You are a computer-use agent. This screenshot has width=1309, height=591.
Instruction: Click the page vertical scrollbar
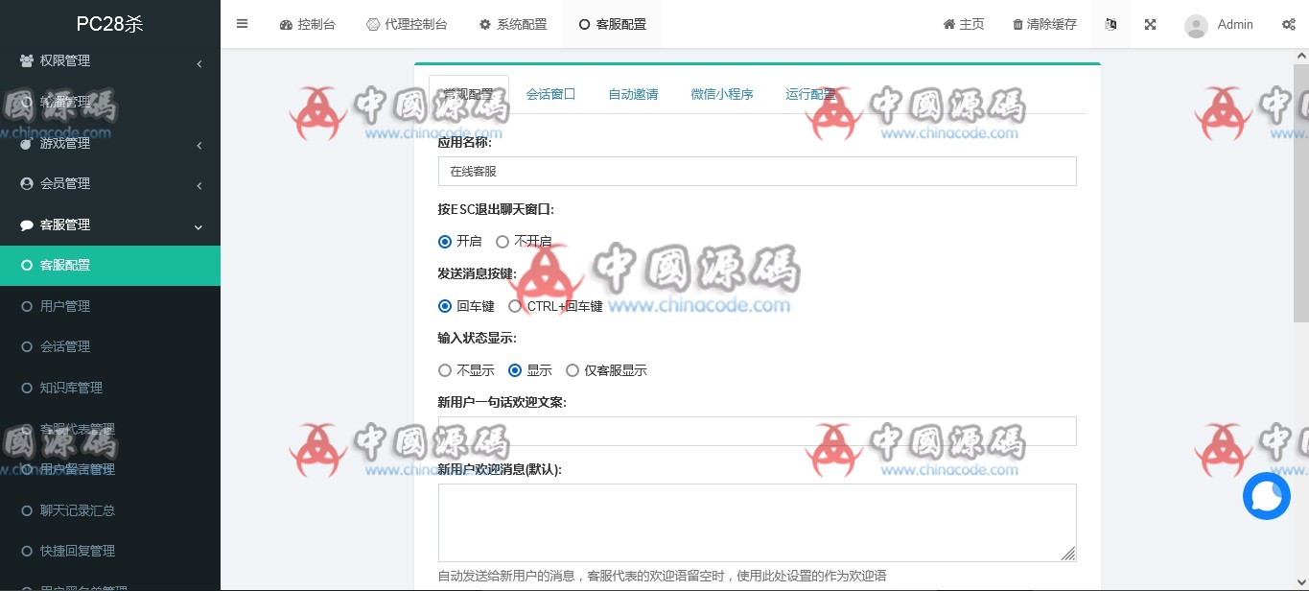(1301, 192)
